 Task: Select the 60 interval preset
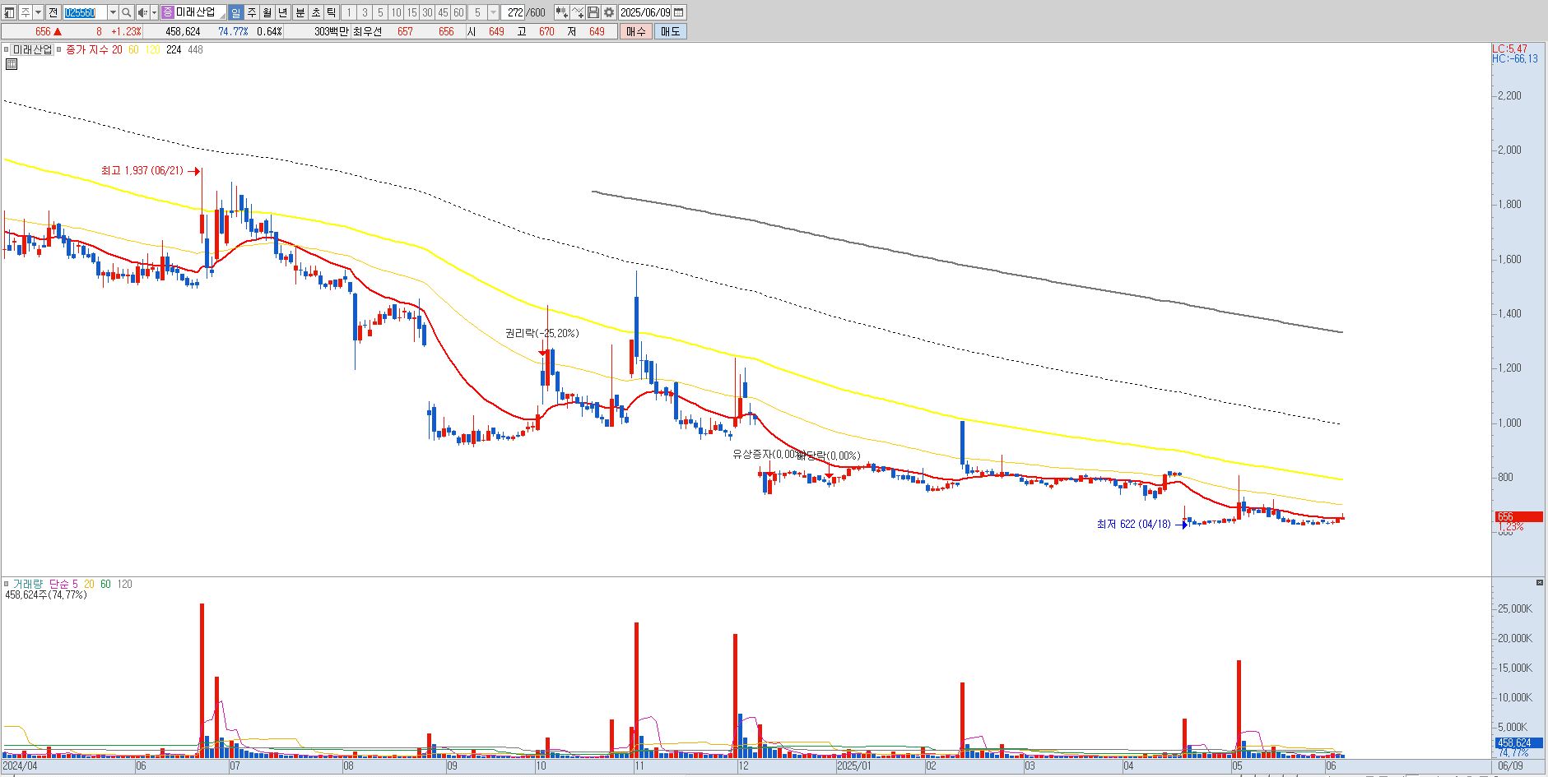click(458, 12)
